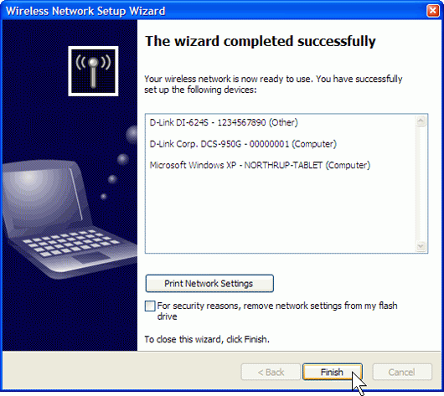Click the "To close this wizard" instruction text
The width and height of the screenshot is (444, 396).
click(207, 339)
